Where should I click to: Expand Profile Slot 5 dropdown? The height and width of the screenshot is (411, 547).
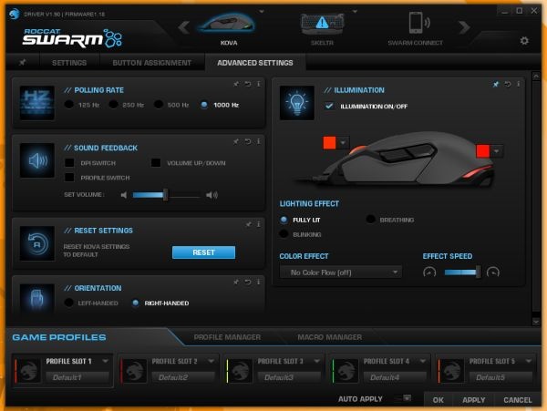pos(529,361)
